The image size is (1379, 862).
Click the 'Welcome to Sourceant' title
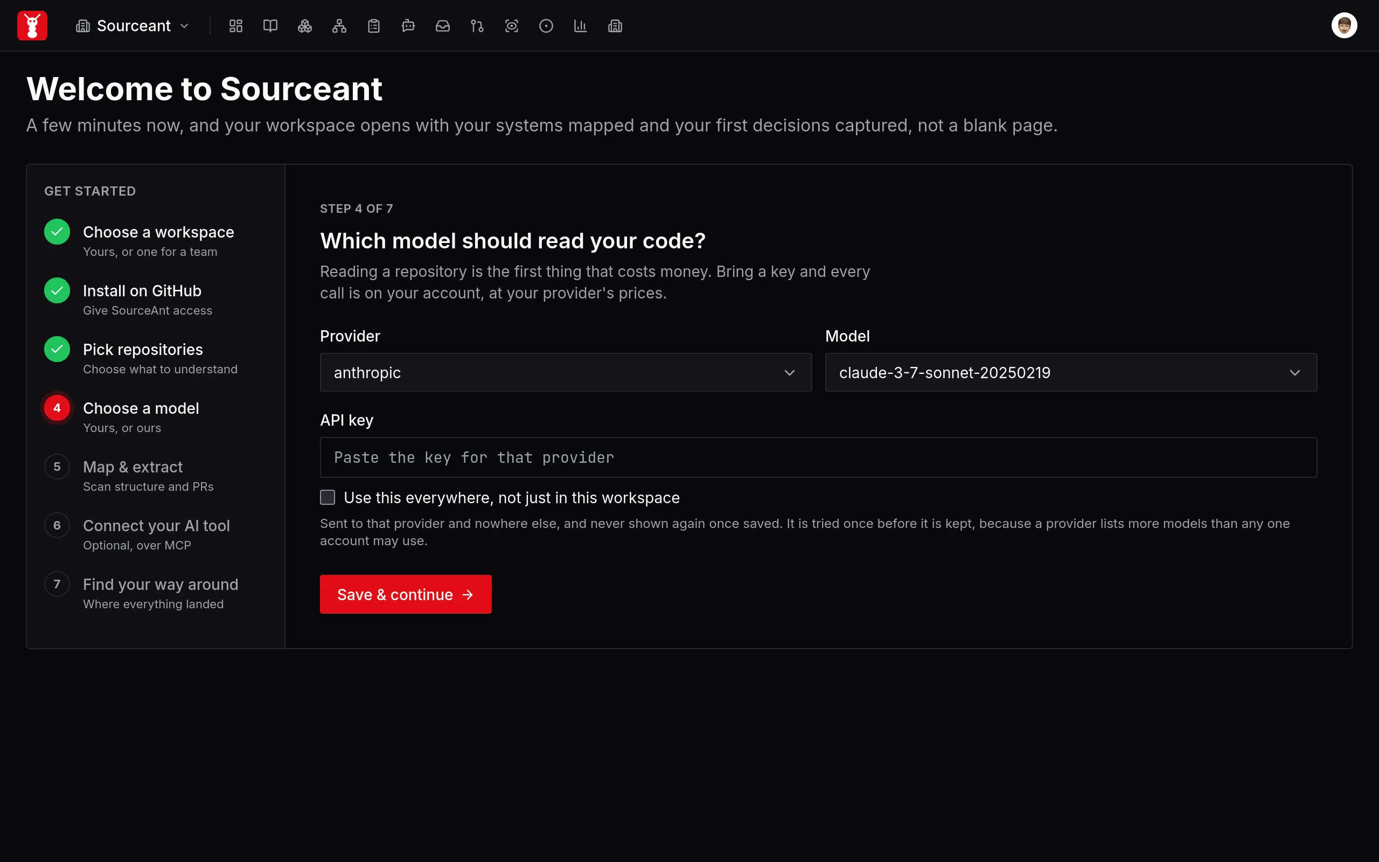[204, 89]
